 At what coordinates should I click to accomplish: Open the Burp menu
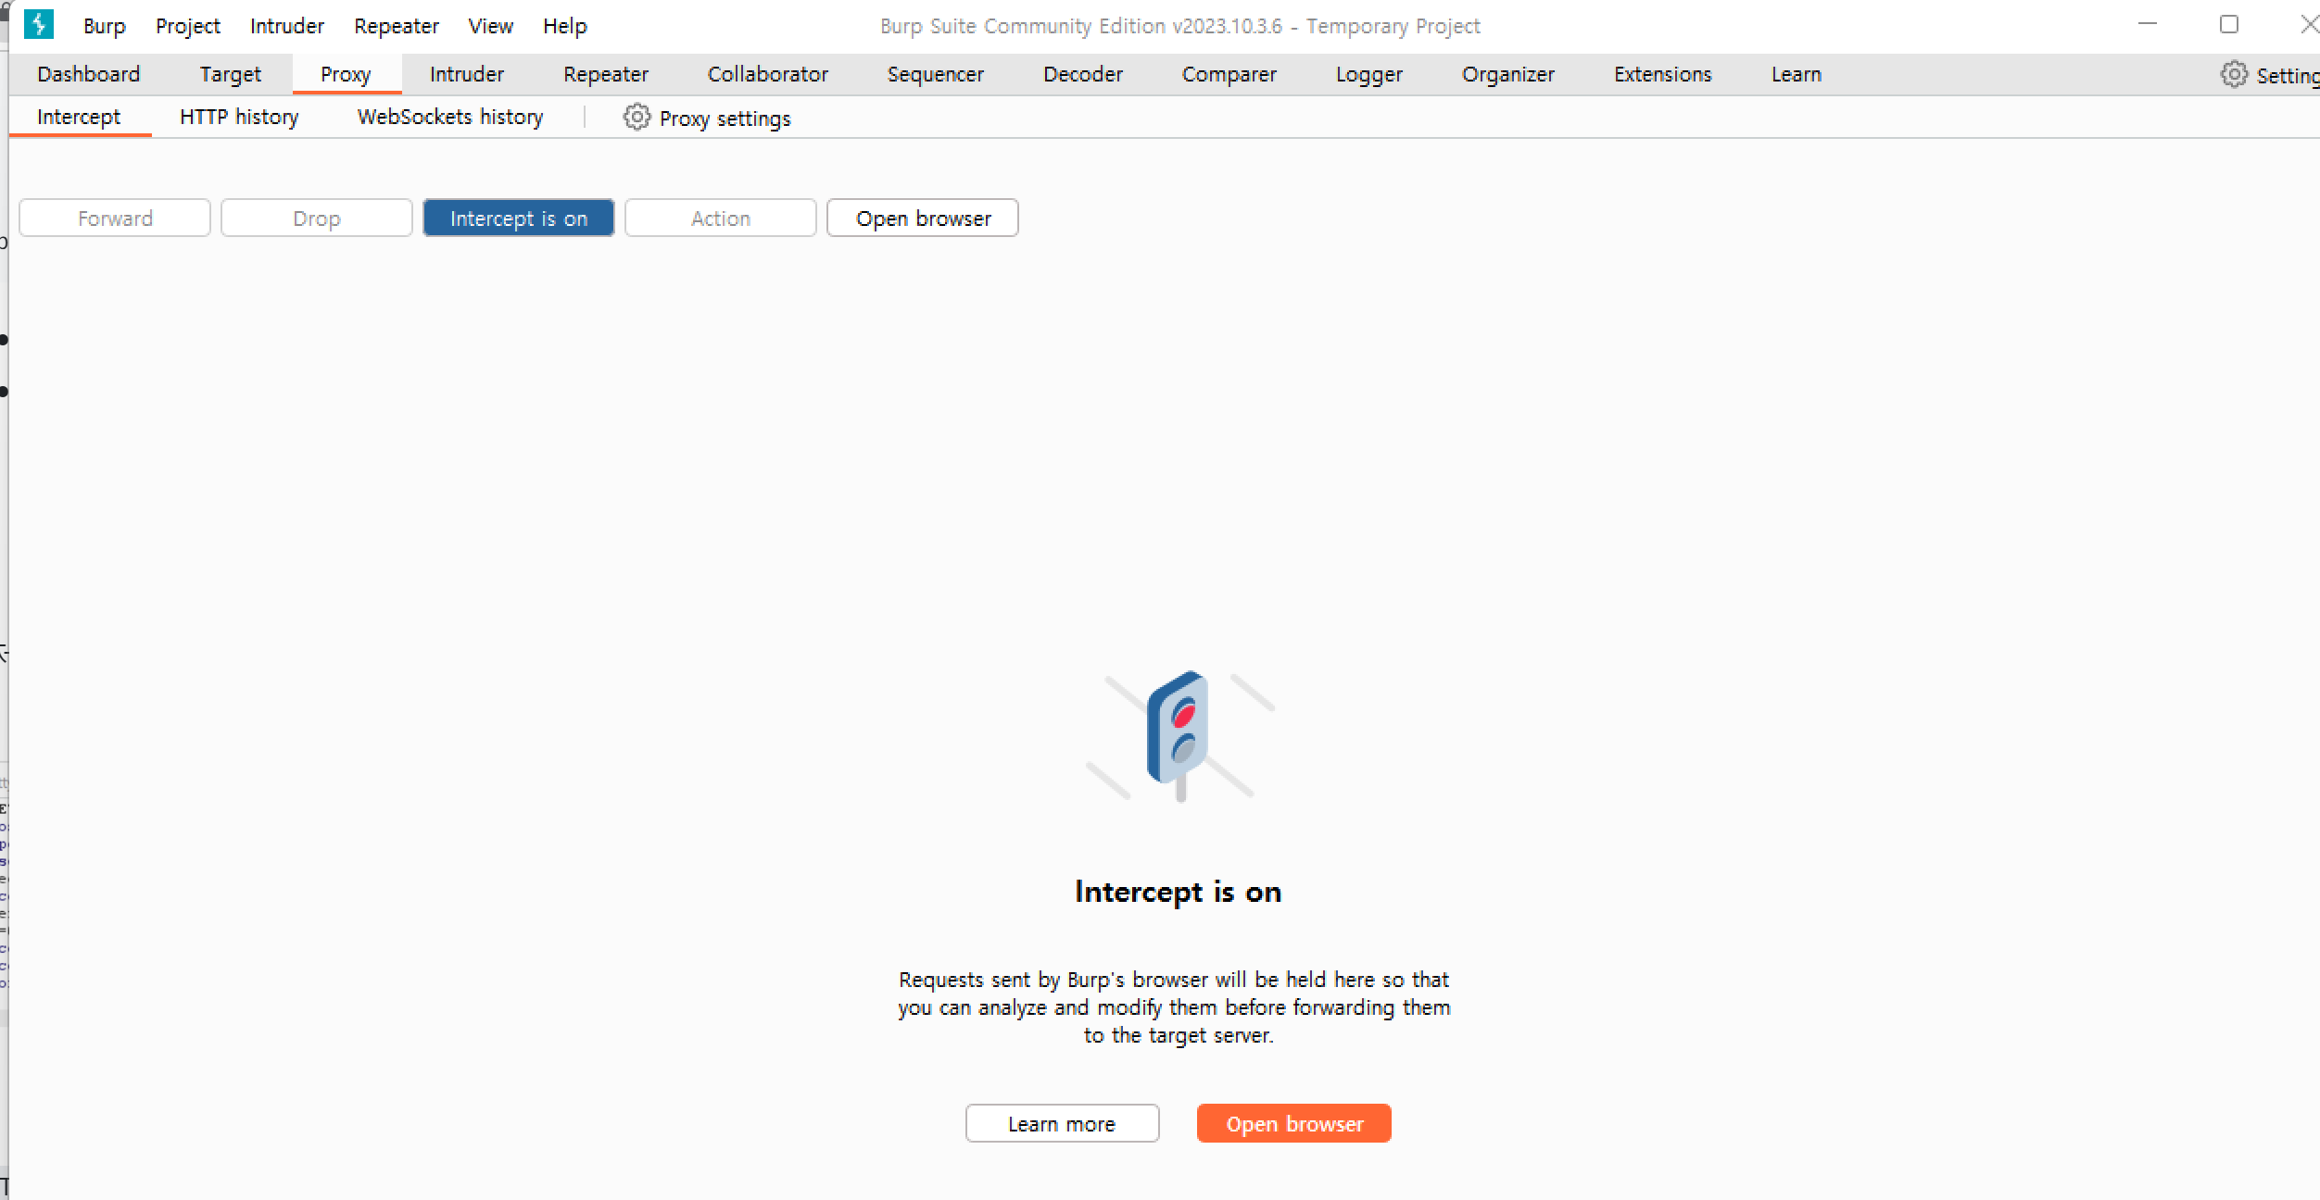click(x=104, y=26)
